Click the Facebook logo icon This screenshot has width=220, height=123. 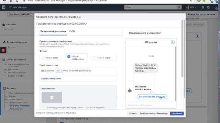click(x=3, y=7)
